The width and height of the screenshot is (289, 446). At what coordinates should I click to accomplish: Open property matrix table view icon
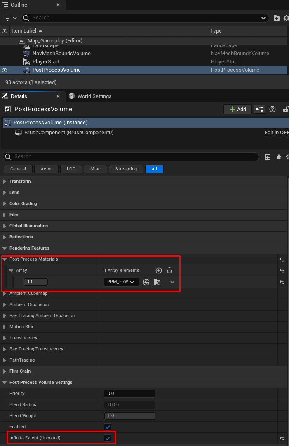(268, 157)
